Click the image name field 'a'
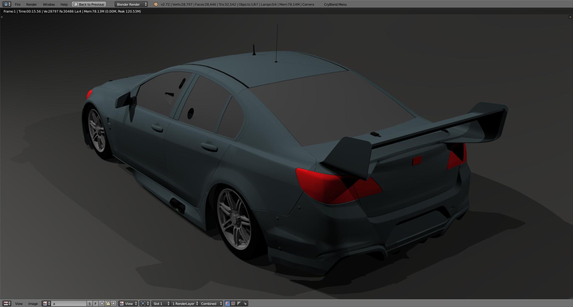This screenshot has width=573, height=307. tap(69, 303)
